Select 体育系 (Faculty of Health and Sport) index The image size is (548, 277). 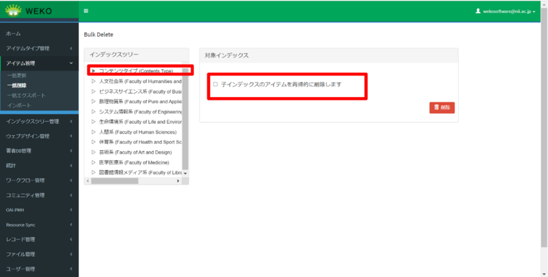pyautogui.click(x=139, y=142)
